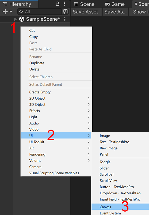Screen dimensions: 149x215
Task: Click the Save Asset button
Action: (85, 12)
